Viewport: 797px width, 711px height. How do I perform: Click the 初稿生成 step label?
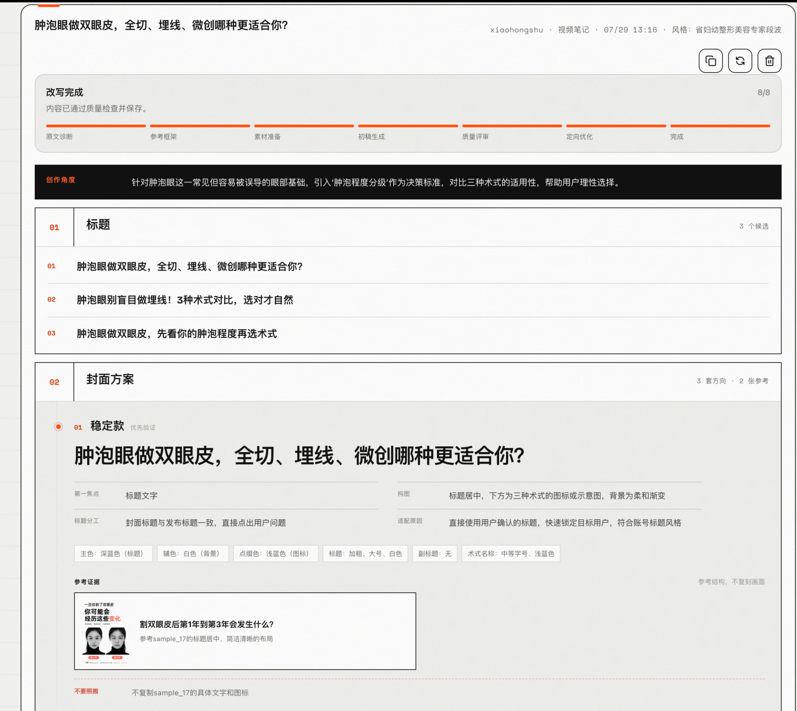point(371,137)
